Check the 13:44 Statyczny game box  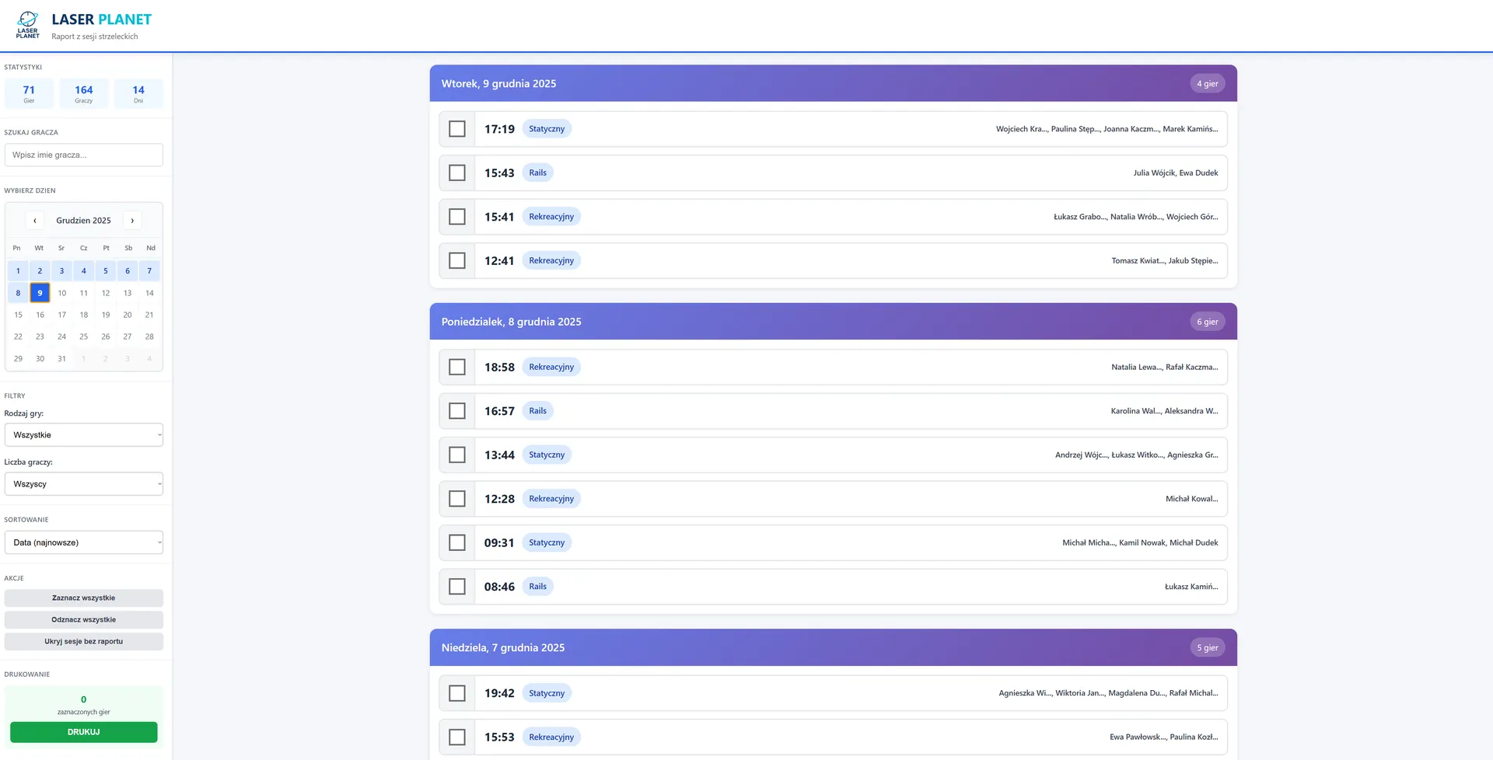point(457,455)
